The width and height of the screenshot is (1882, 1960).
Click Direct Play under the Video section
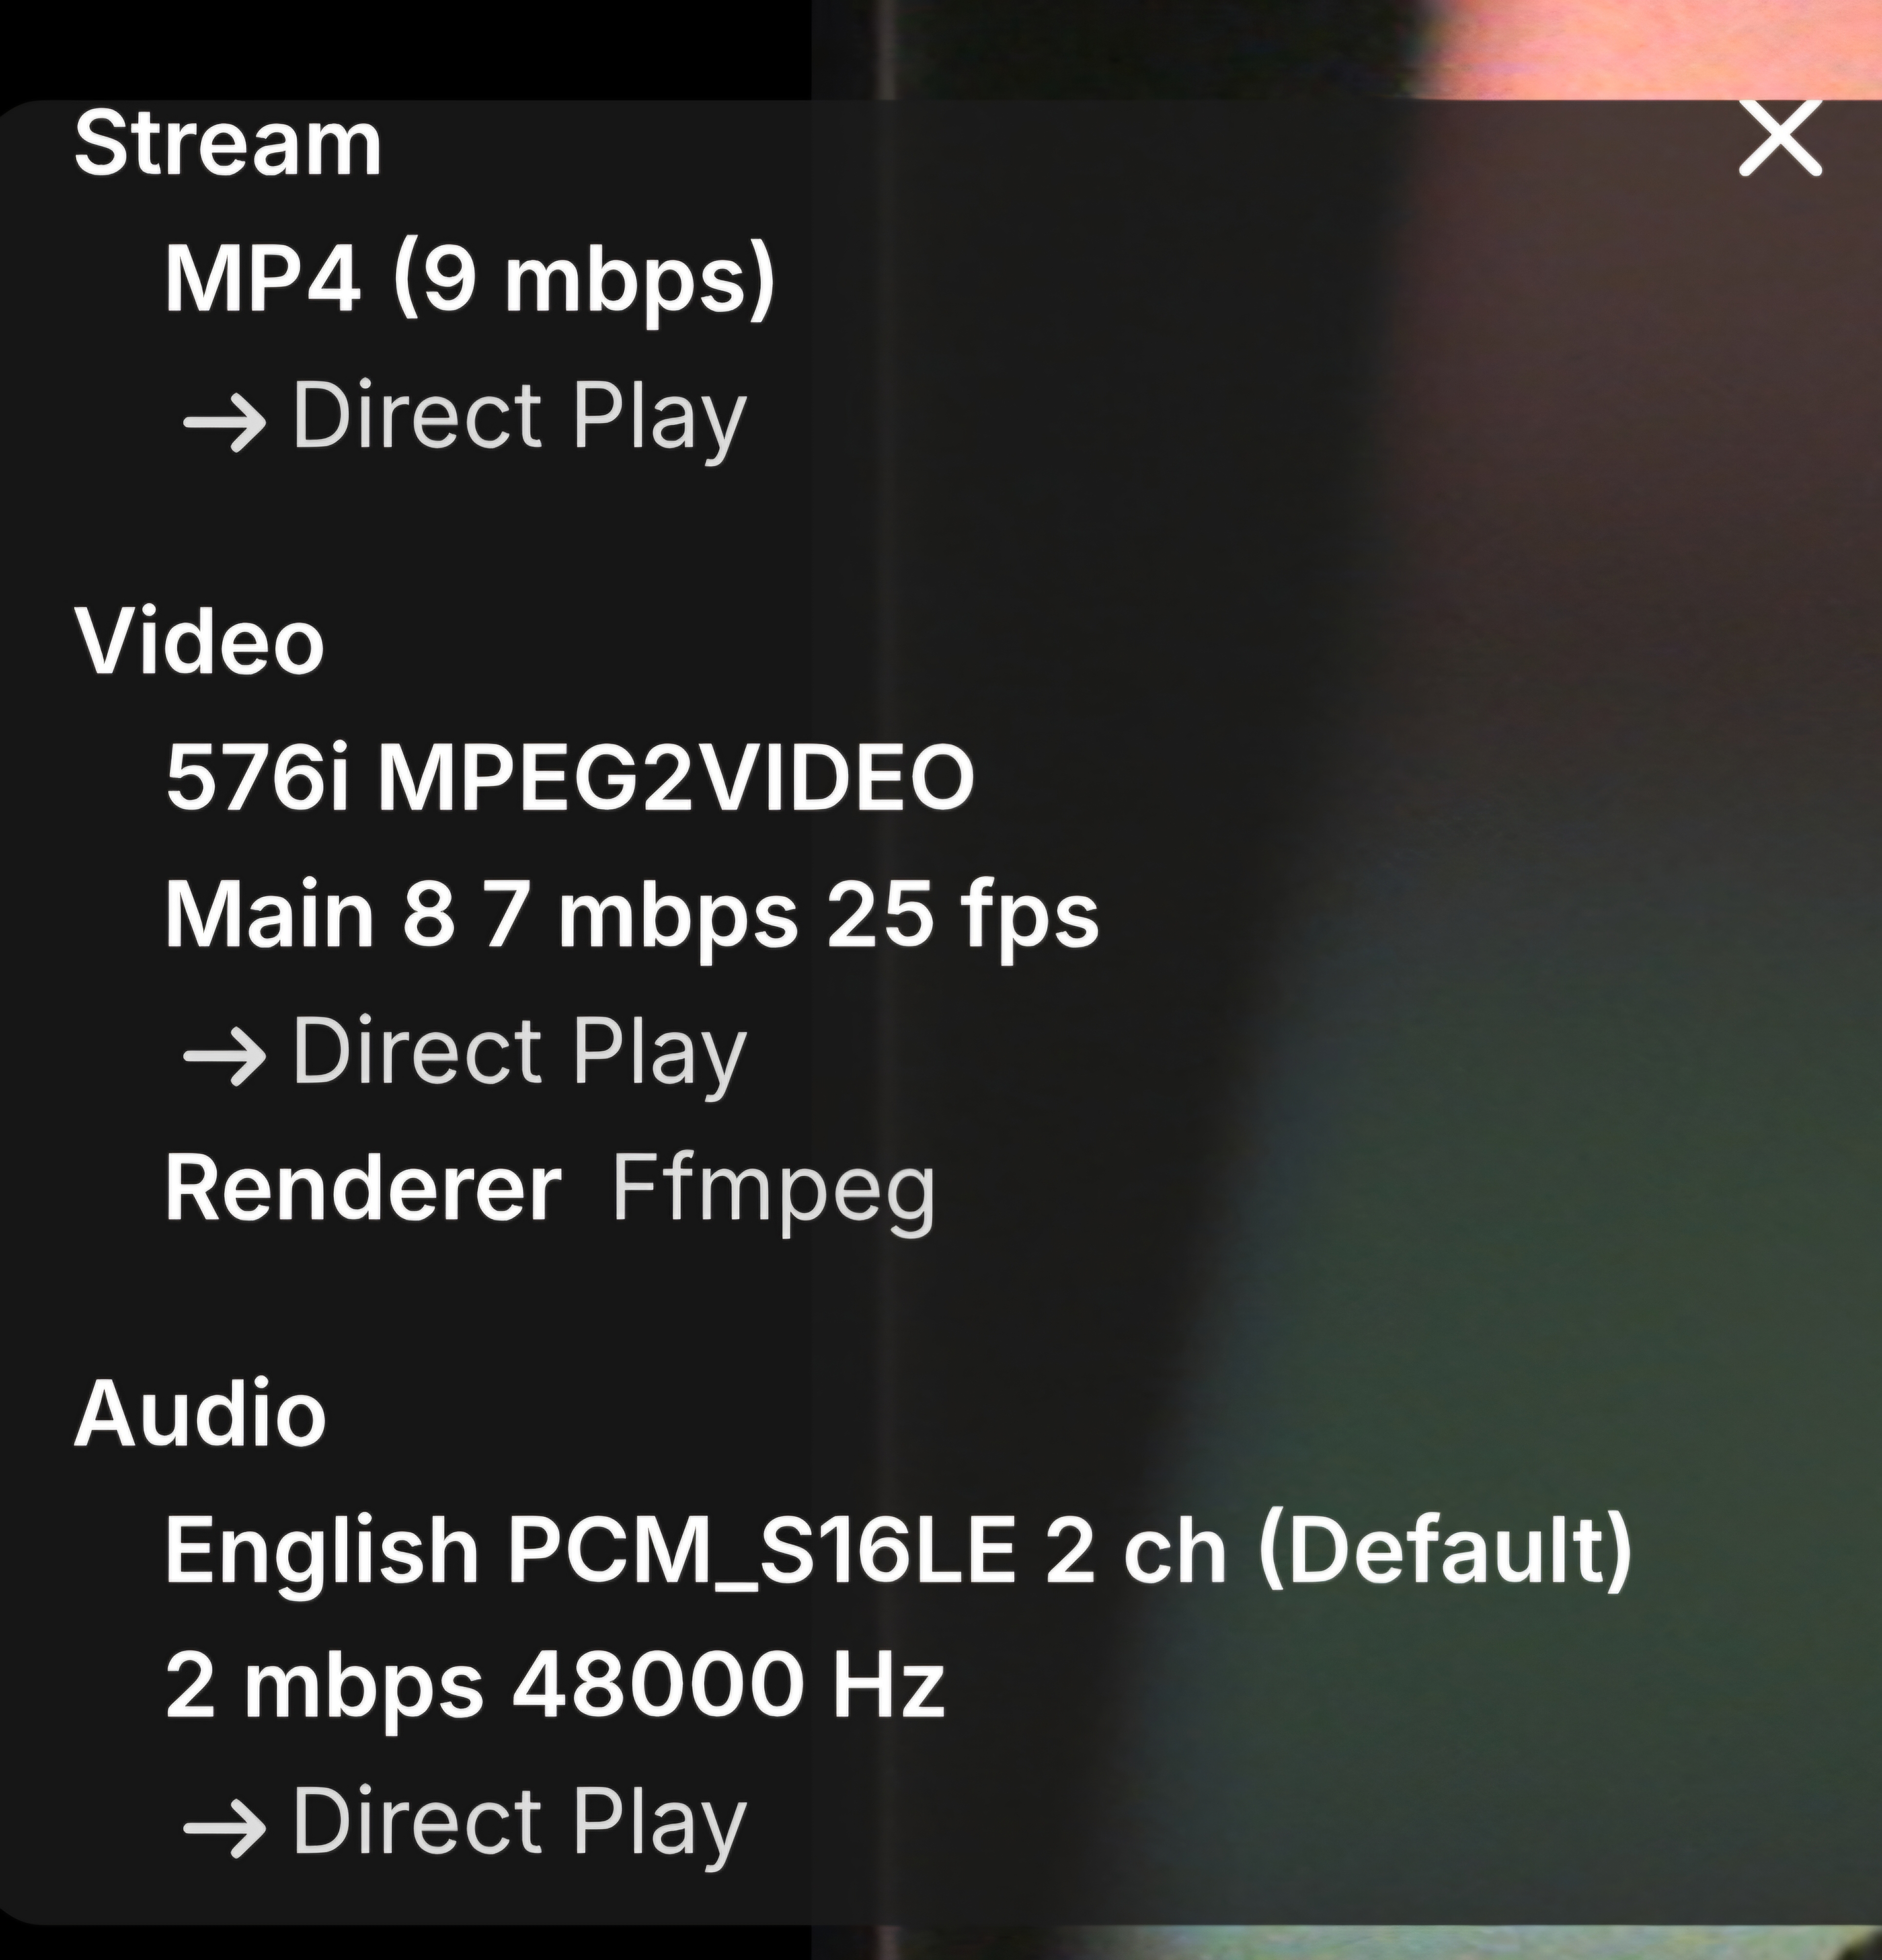click(519, 1053)
